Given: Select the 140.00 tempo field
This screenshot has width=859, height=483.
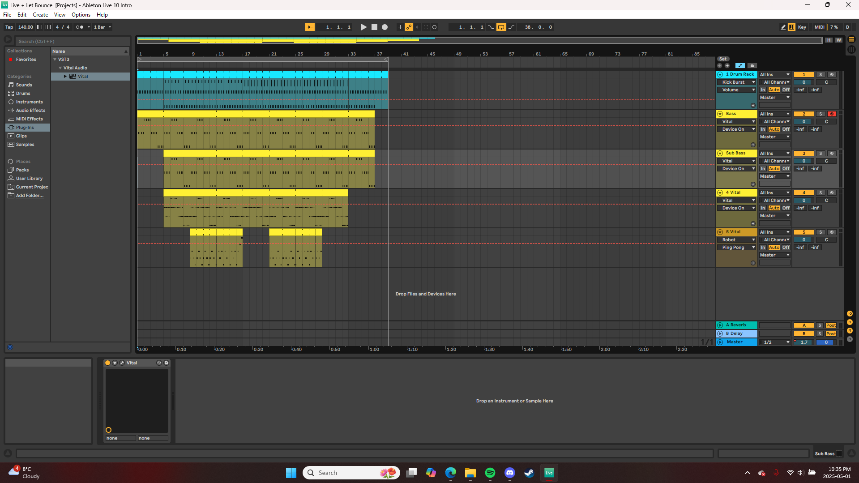Looking at the screenshot, I should pyautogui.click(x=26, y=27).
